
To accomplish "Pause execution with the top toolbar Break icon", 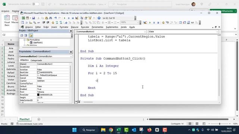I will click(x=69, y=18).
